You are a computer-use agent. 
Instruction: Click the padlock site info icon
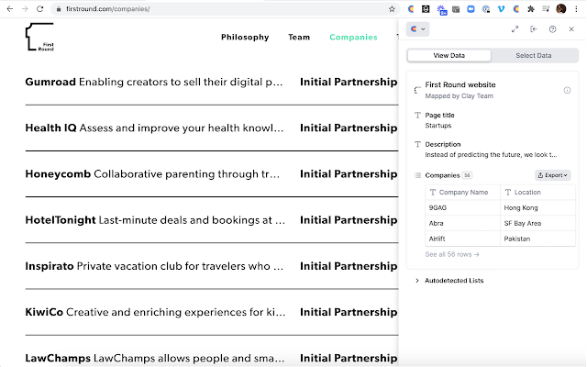click(59, 9)
